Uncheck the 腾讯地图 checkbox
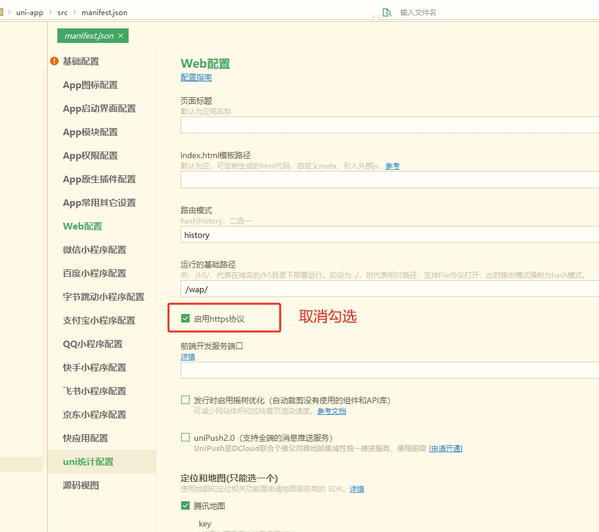 185,505
